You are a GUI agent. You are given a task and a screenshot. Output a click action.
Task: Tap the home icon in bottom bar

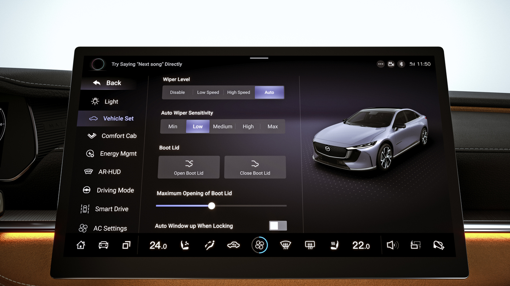point(81,245)
